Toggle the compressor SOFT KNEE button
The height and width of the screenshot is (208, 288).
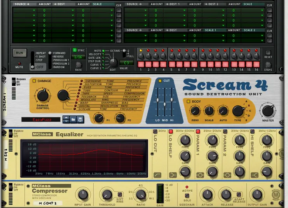click(120, 194)
